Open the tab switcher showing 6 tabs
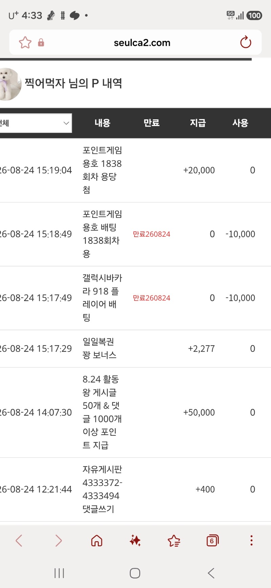The height and width of the screenshot is (588, 271). (212, 541)
